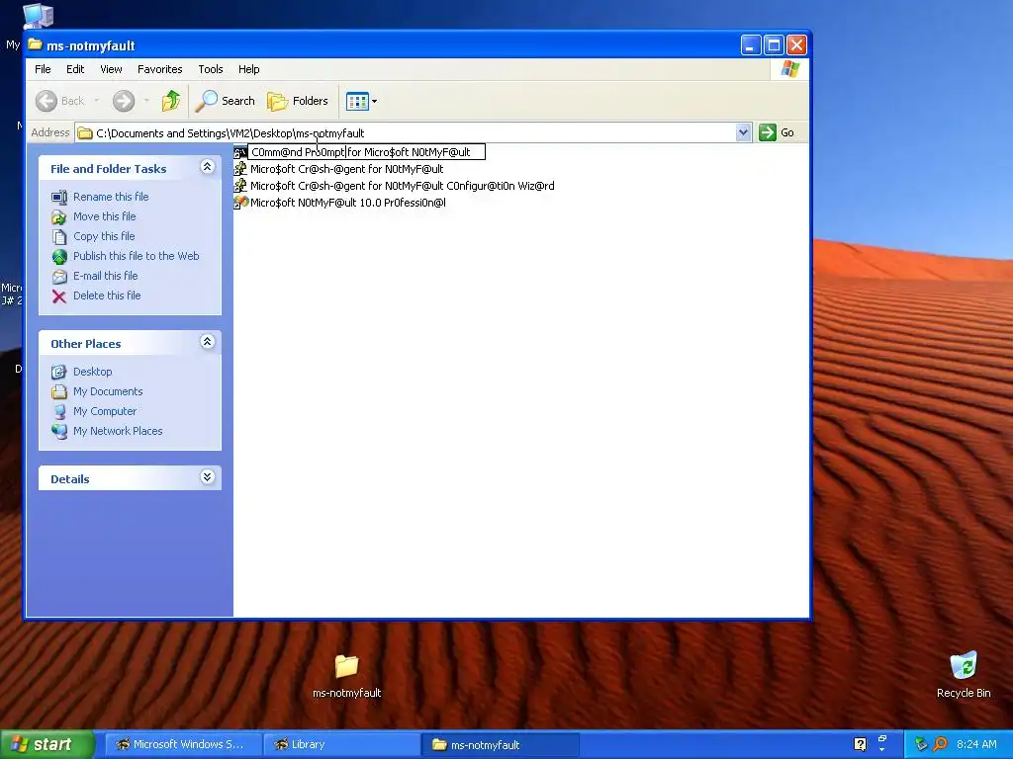
Task: Switch to the Library taskbar button
Action: pos(341,744)
